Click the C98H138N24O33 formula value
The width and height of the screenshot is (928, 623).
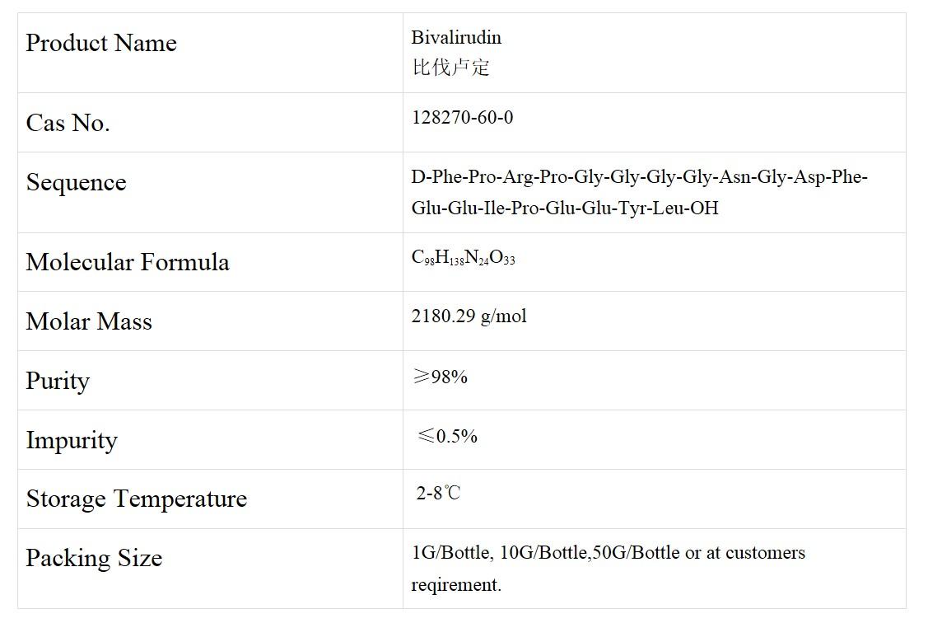pyautogui.click(x=463, y=258)
